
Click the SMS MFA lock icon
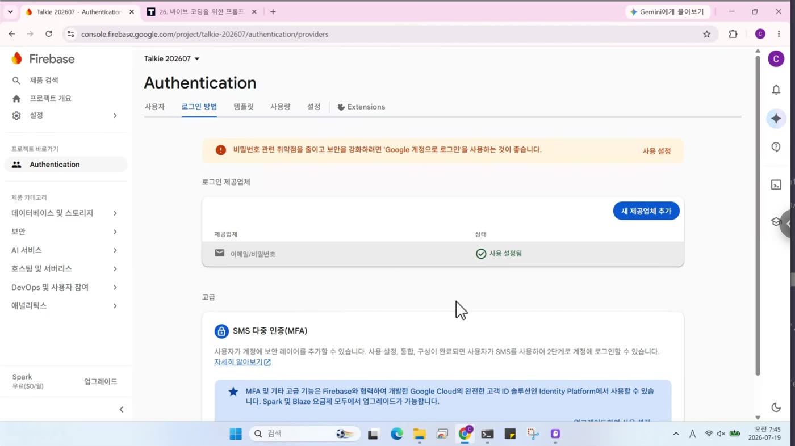221,331
